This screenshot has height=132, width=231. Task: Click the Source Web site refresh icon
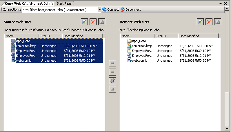coord(84,22)
